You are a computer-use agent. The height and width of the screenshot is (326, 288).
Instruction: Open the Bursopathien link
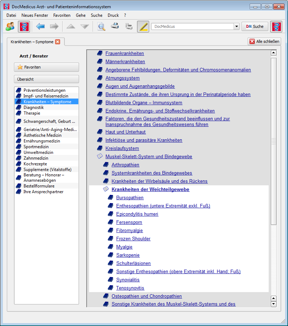tap(130, 197)
